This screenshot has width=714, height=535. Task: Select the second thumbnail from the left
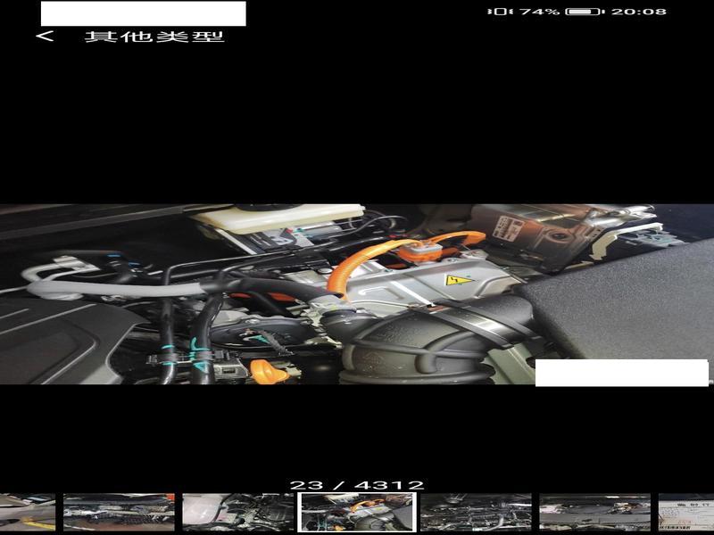[119, 512]
